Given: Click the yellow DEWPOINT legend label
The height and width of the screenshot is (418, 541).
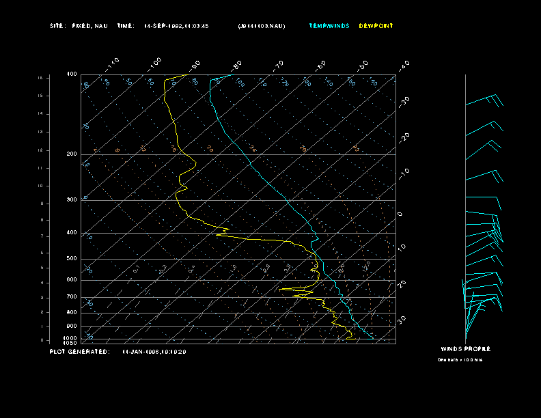Looking at the screenshot, I should tap(376, 26).
